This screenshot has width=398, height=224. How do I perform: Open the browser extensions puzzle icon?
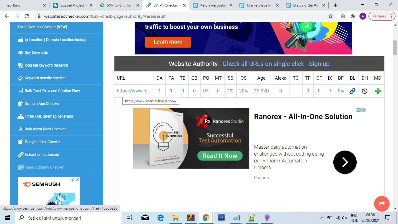point(353,16)
